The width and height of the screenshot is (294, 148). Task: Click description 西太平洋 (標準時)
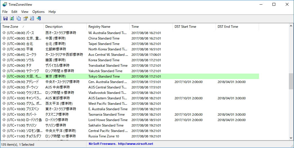[x=59, y=104]
